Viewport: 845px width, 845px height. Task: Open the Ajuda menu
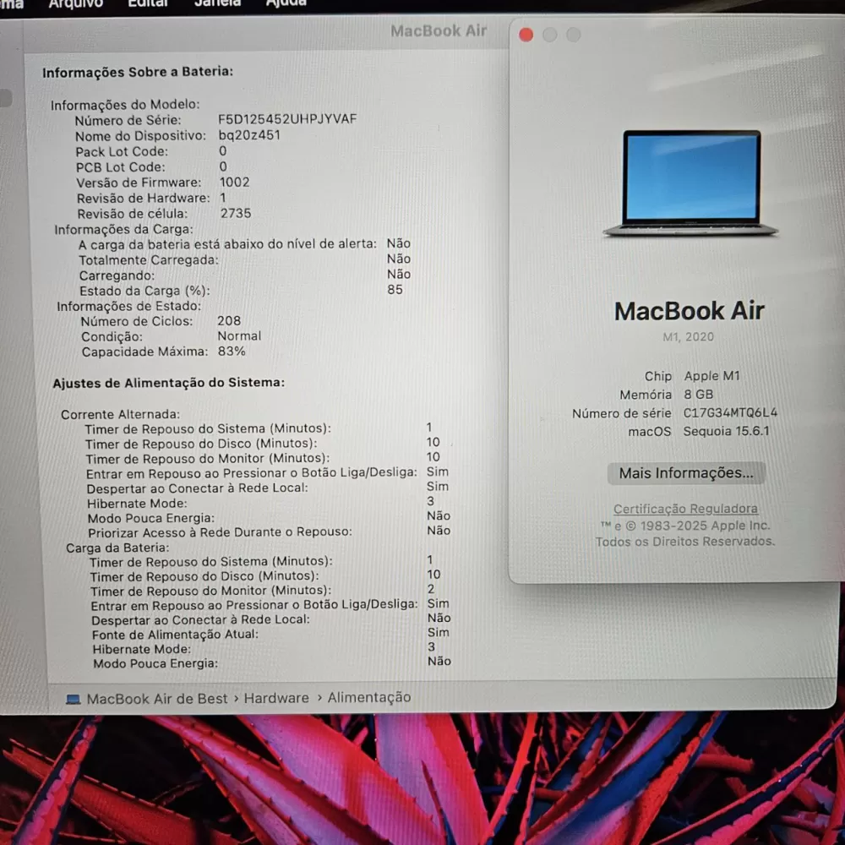(286, 3)
